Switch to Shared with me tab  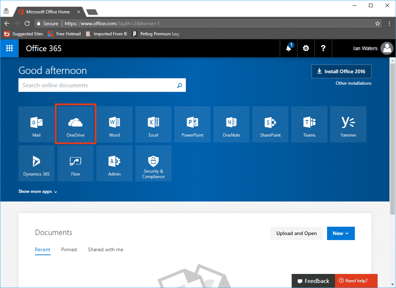[105, 249]
